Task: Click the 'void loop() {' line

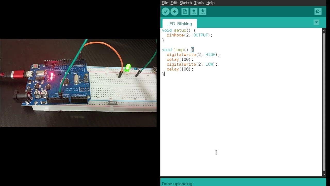Action: click(178, 50)
